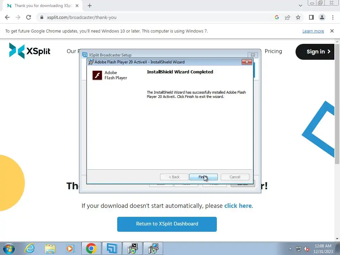
Task: Click the XSplit logo on the page
Action: pos(30,51)
